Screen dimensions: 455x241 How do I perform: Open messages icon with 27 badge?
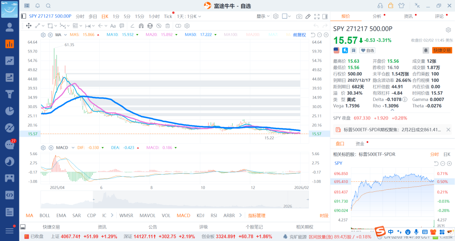coord(10,144)
